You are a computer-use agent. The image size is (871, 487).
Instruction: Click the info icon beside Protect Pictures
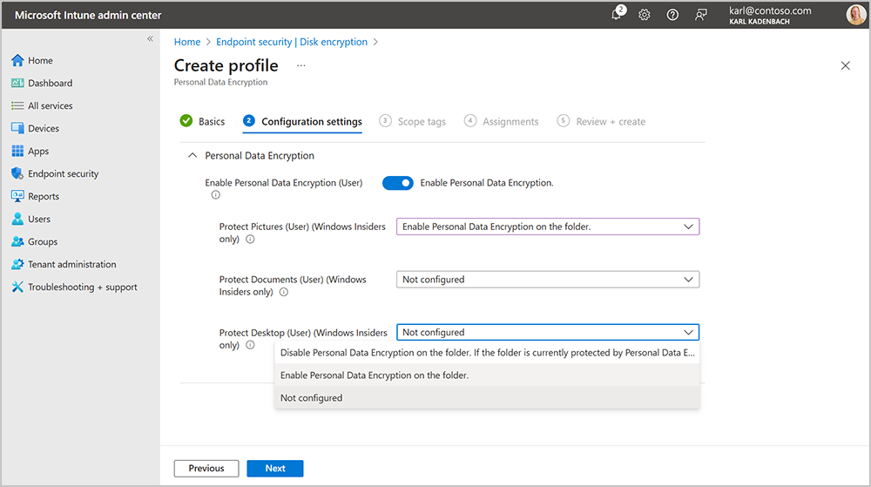[x=250, y=239]
